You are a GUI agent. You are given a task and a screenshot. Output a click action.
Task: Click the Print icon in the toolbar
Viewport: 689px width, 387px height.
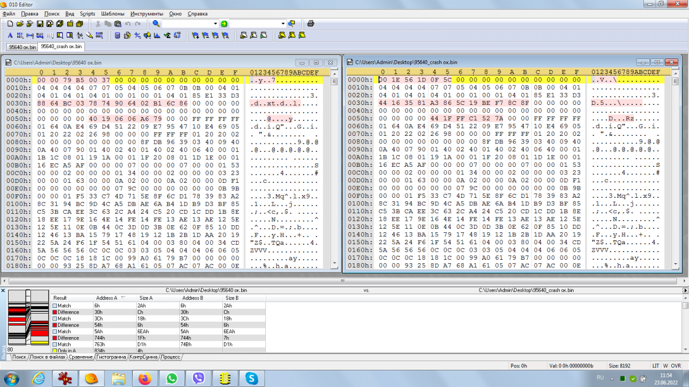click(311, 24)
